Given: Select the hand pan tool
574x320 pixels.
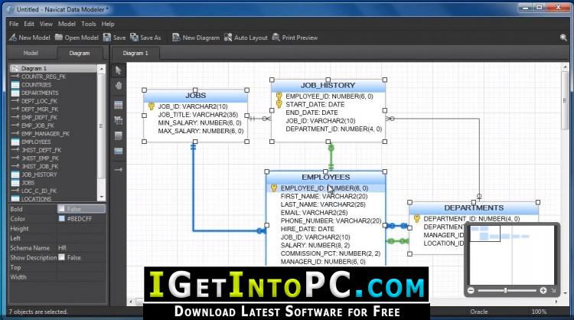Looking at the screenshot, I should click(118, 86).
